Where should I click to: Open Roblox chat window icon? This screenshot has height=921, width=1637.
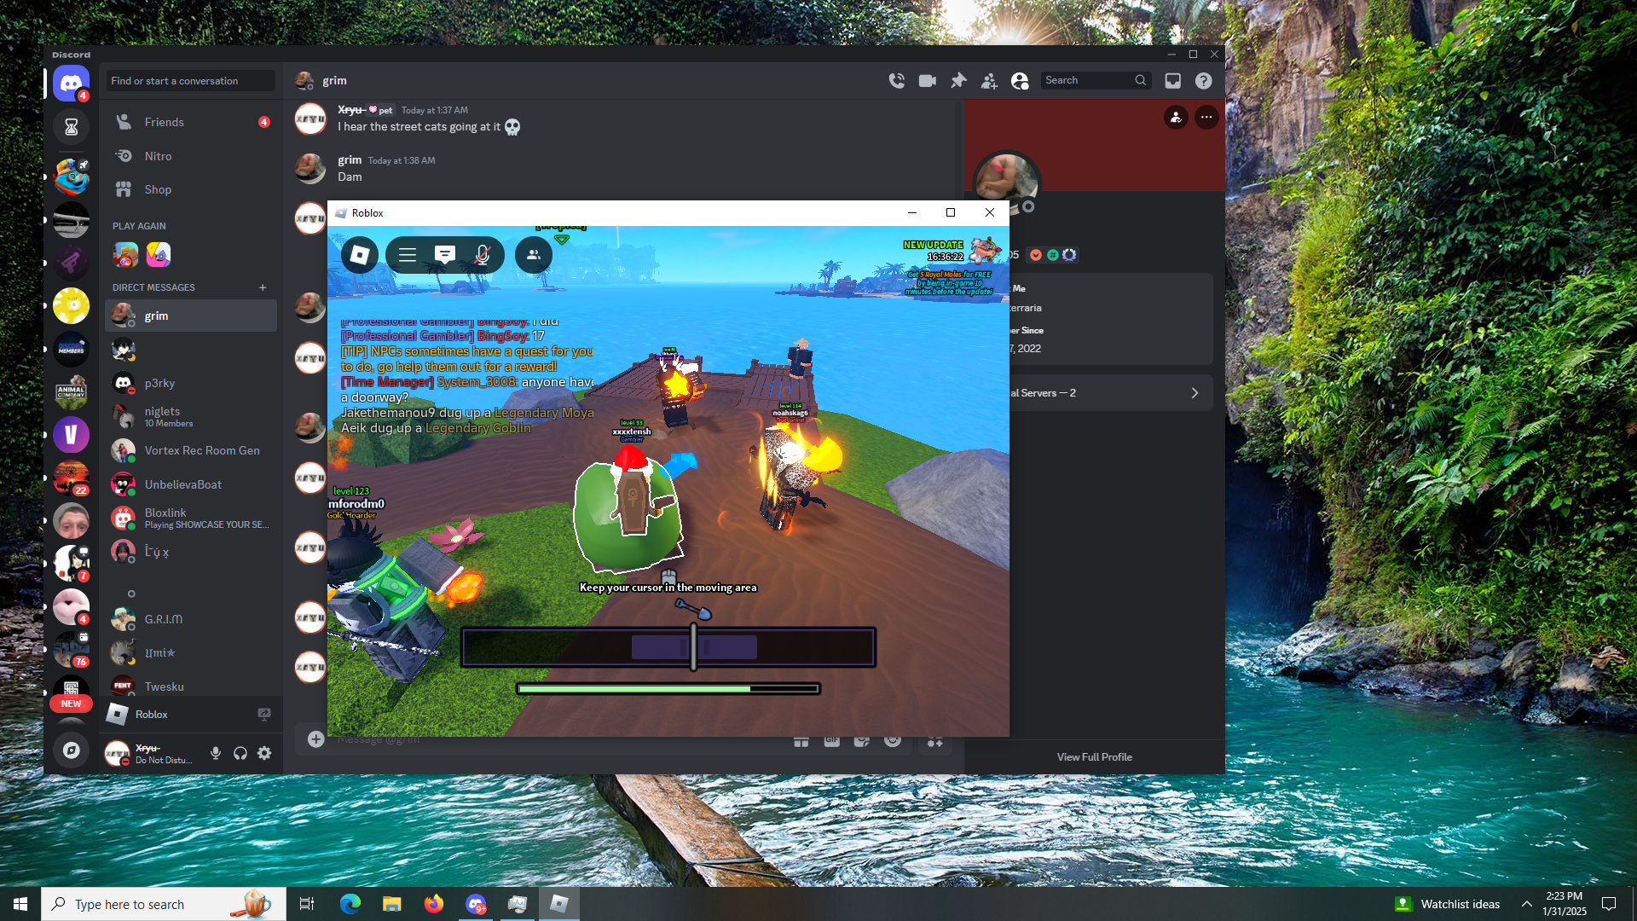click(x=444, y=254)
